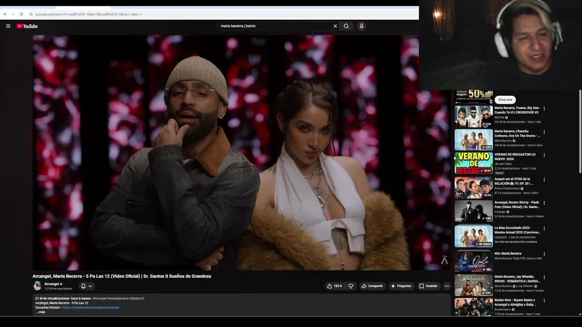
Task: Dislike the video with thumbs-down
Action: pyautogui.click(x=351, y=286)
